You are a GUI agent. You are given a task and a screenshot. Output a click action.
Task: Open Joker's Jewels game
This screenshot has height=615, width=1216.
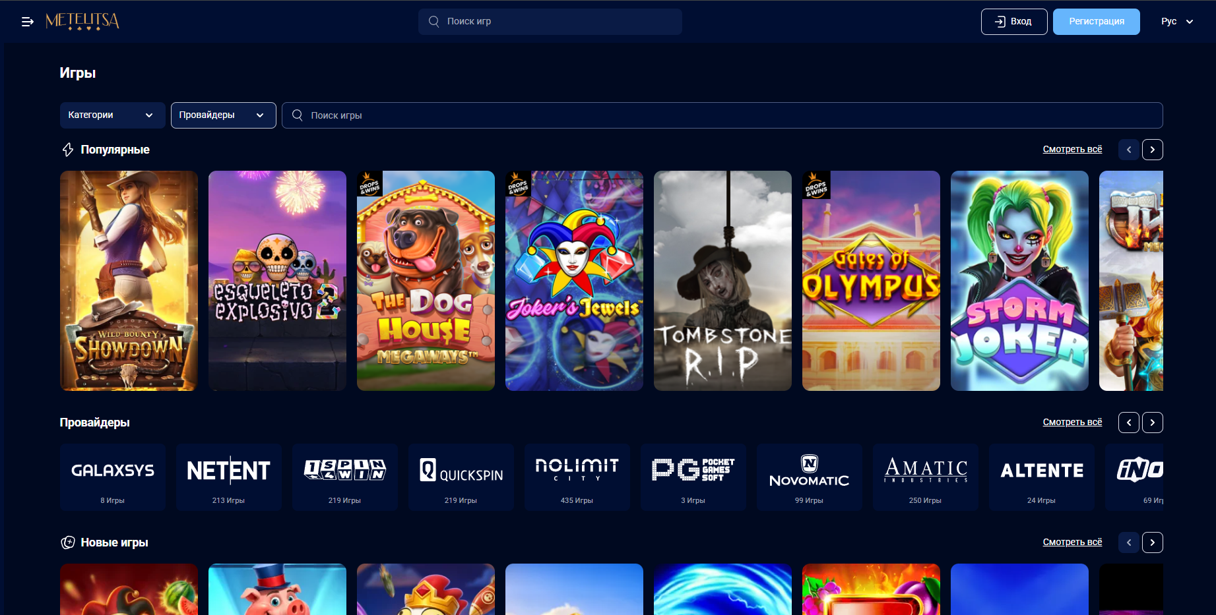(574, 281)
